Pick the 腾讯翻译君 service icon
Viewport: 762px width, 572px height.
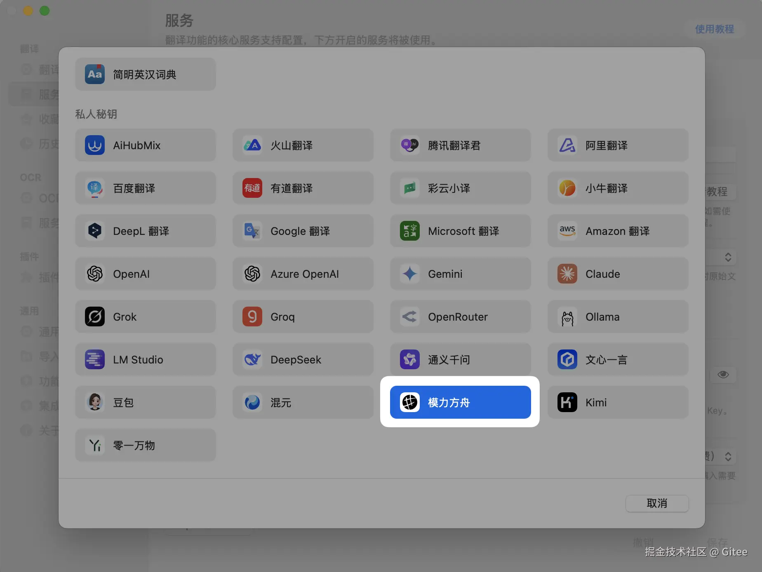coord(410,145)
